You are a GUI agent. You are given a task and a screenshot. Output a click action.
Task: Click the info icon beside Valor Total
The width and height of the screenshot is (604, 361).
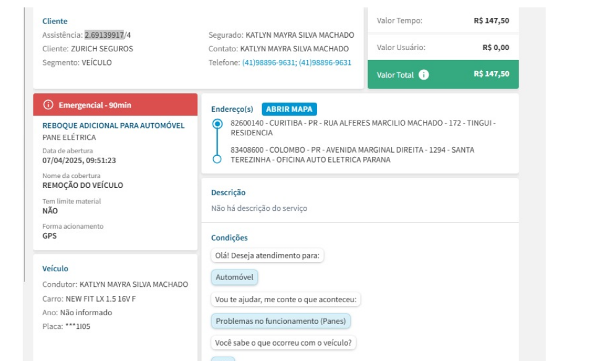tap(423, 75)
